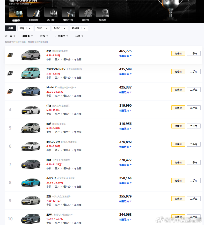Screen dimensions: 204x225
Task: Expand 销量趋势 for 速腾
Action: point(125,201)
